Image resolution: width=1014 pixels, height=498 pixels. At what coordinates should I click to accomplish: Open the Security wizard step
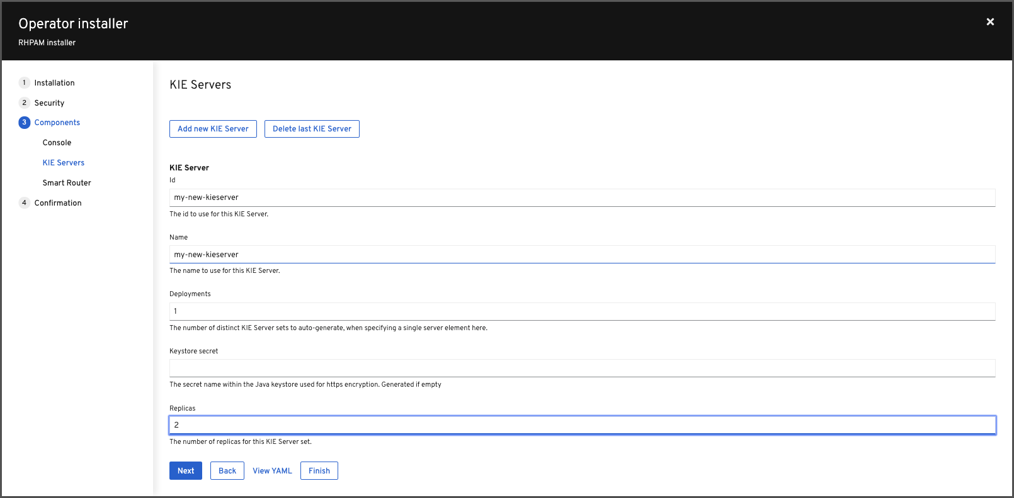click(x=49, y=103)
